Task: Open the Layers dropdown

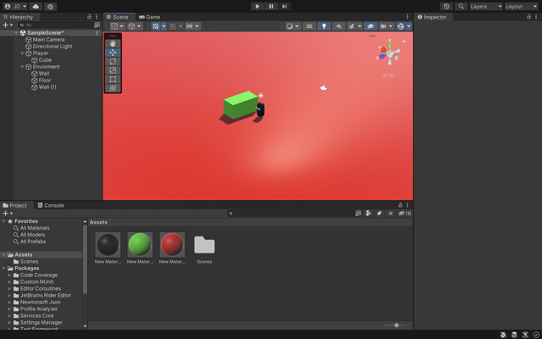Action: point(485,6)
